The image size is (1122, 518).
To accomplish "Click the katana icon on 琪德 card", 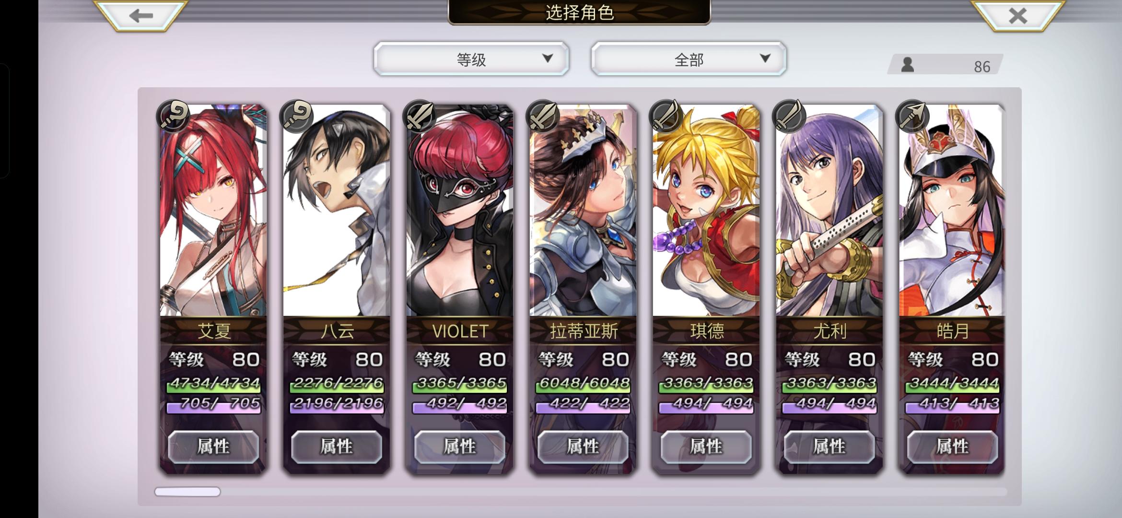I will [x=666, y=116].
